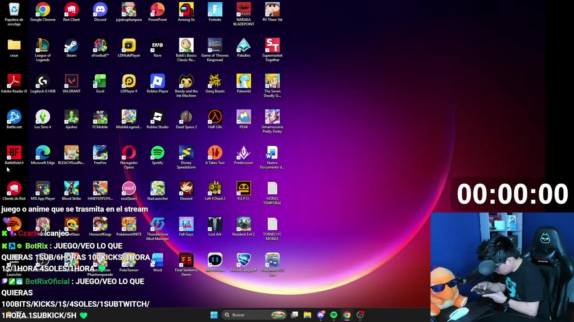574x322 pixels.
Task: Select the Excel desktop shortcut
Action: (x=100, y=84)
